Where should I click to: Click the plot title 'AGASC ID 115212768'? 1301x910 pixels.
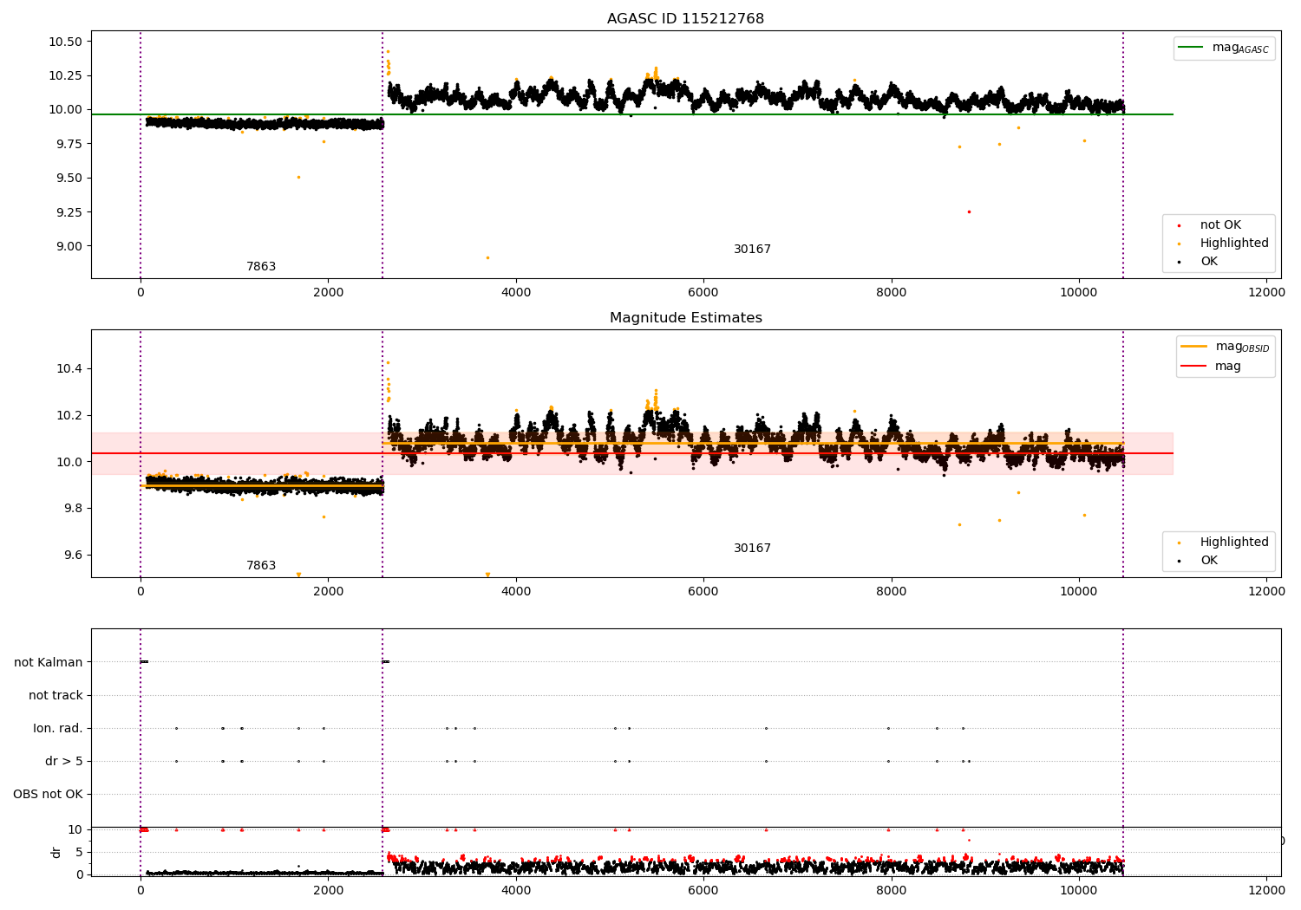[685, 19]
